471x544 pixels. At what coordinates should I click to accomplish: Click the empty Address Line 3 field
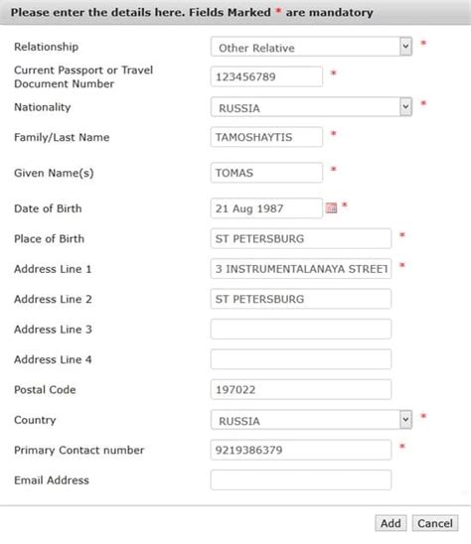[x=301, y=329]
